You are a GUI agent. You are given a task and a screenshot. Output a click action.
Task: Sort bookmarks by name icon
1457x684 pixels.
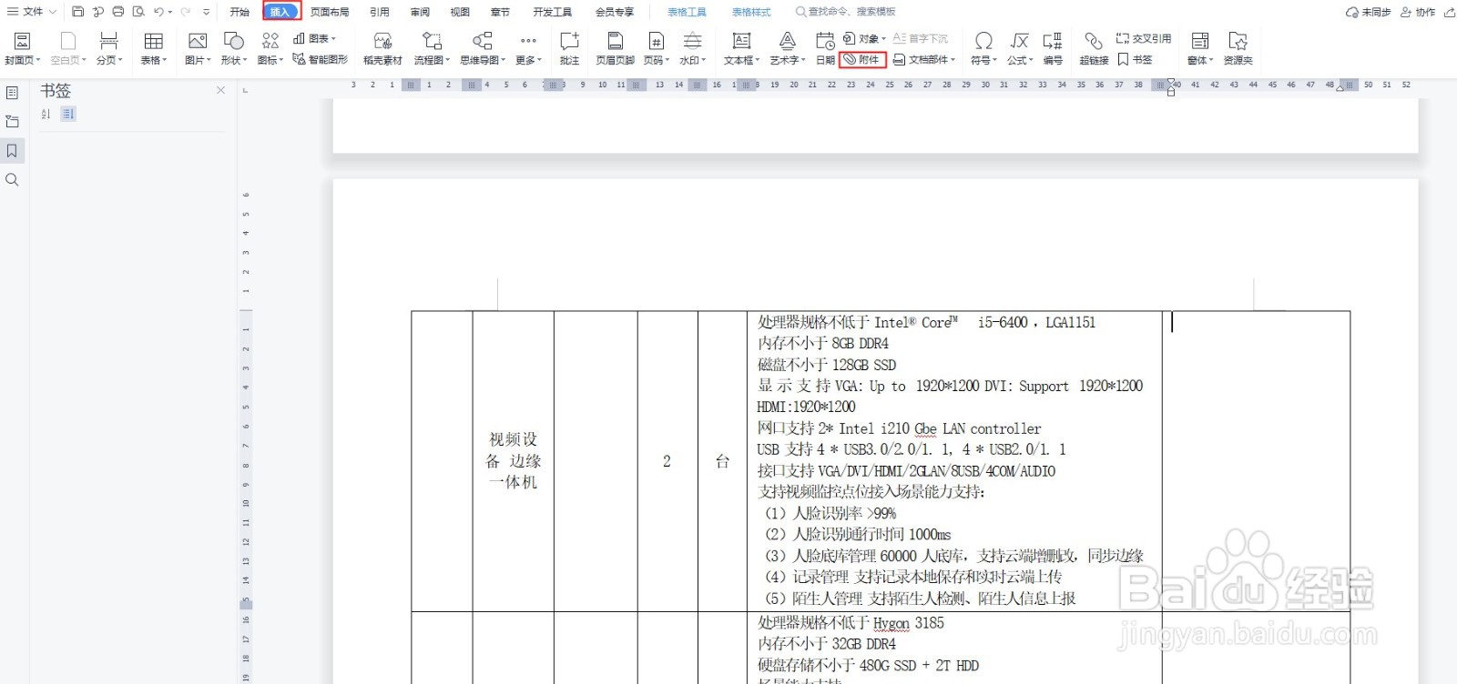(46, 114)
